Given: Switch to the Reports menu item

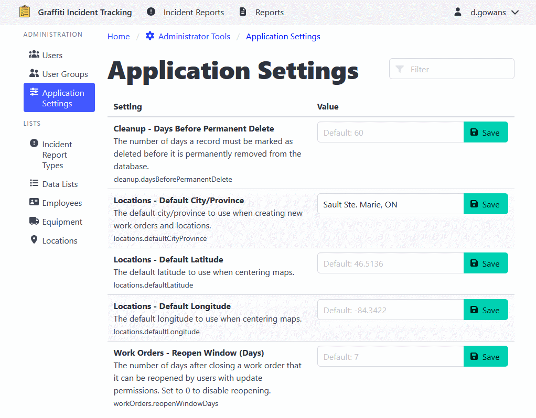Looking at the screenshot, I should [x=271, y=12].
